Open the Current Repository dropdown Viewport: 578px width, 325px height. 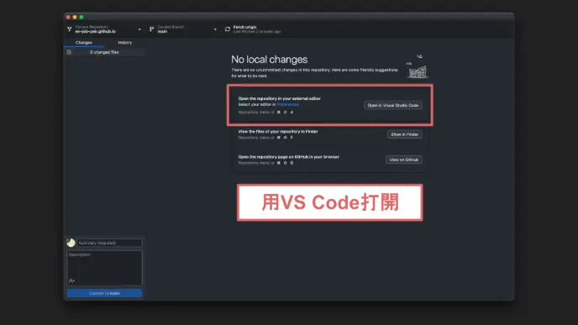104,29
